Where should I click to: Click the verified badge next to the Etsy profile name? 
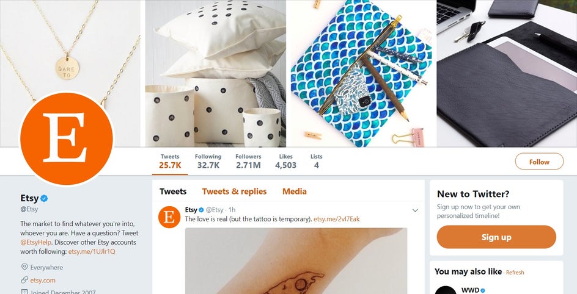(45, 198)
